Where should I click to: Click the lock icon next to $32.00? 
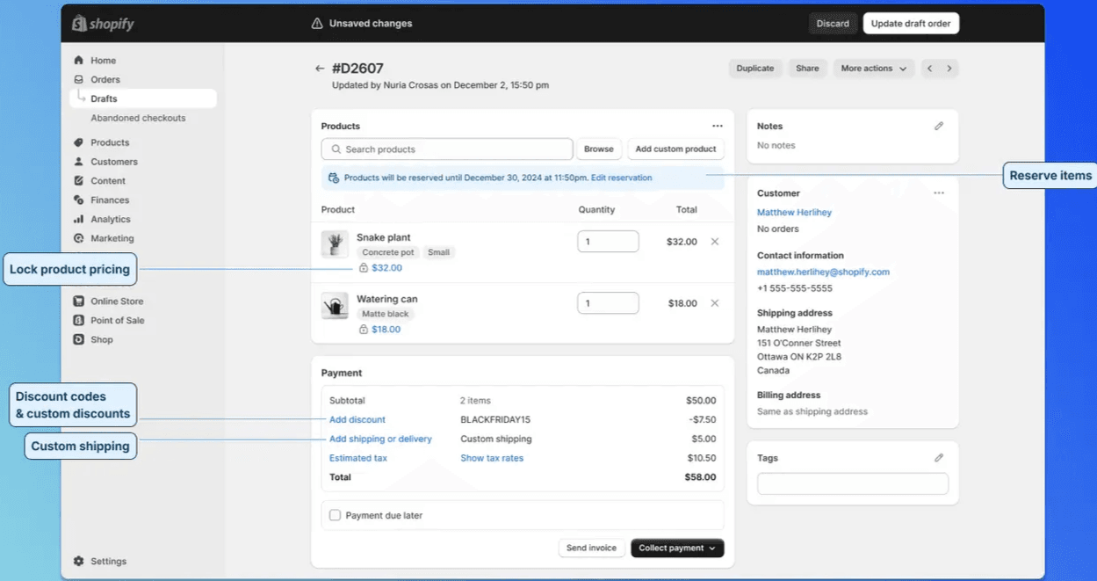coord(364,268)
